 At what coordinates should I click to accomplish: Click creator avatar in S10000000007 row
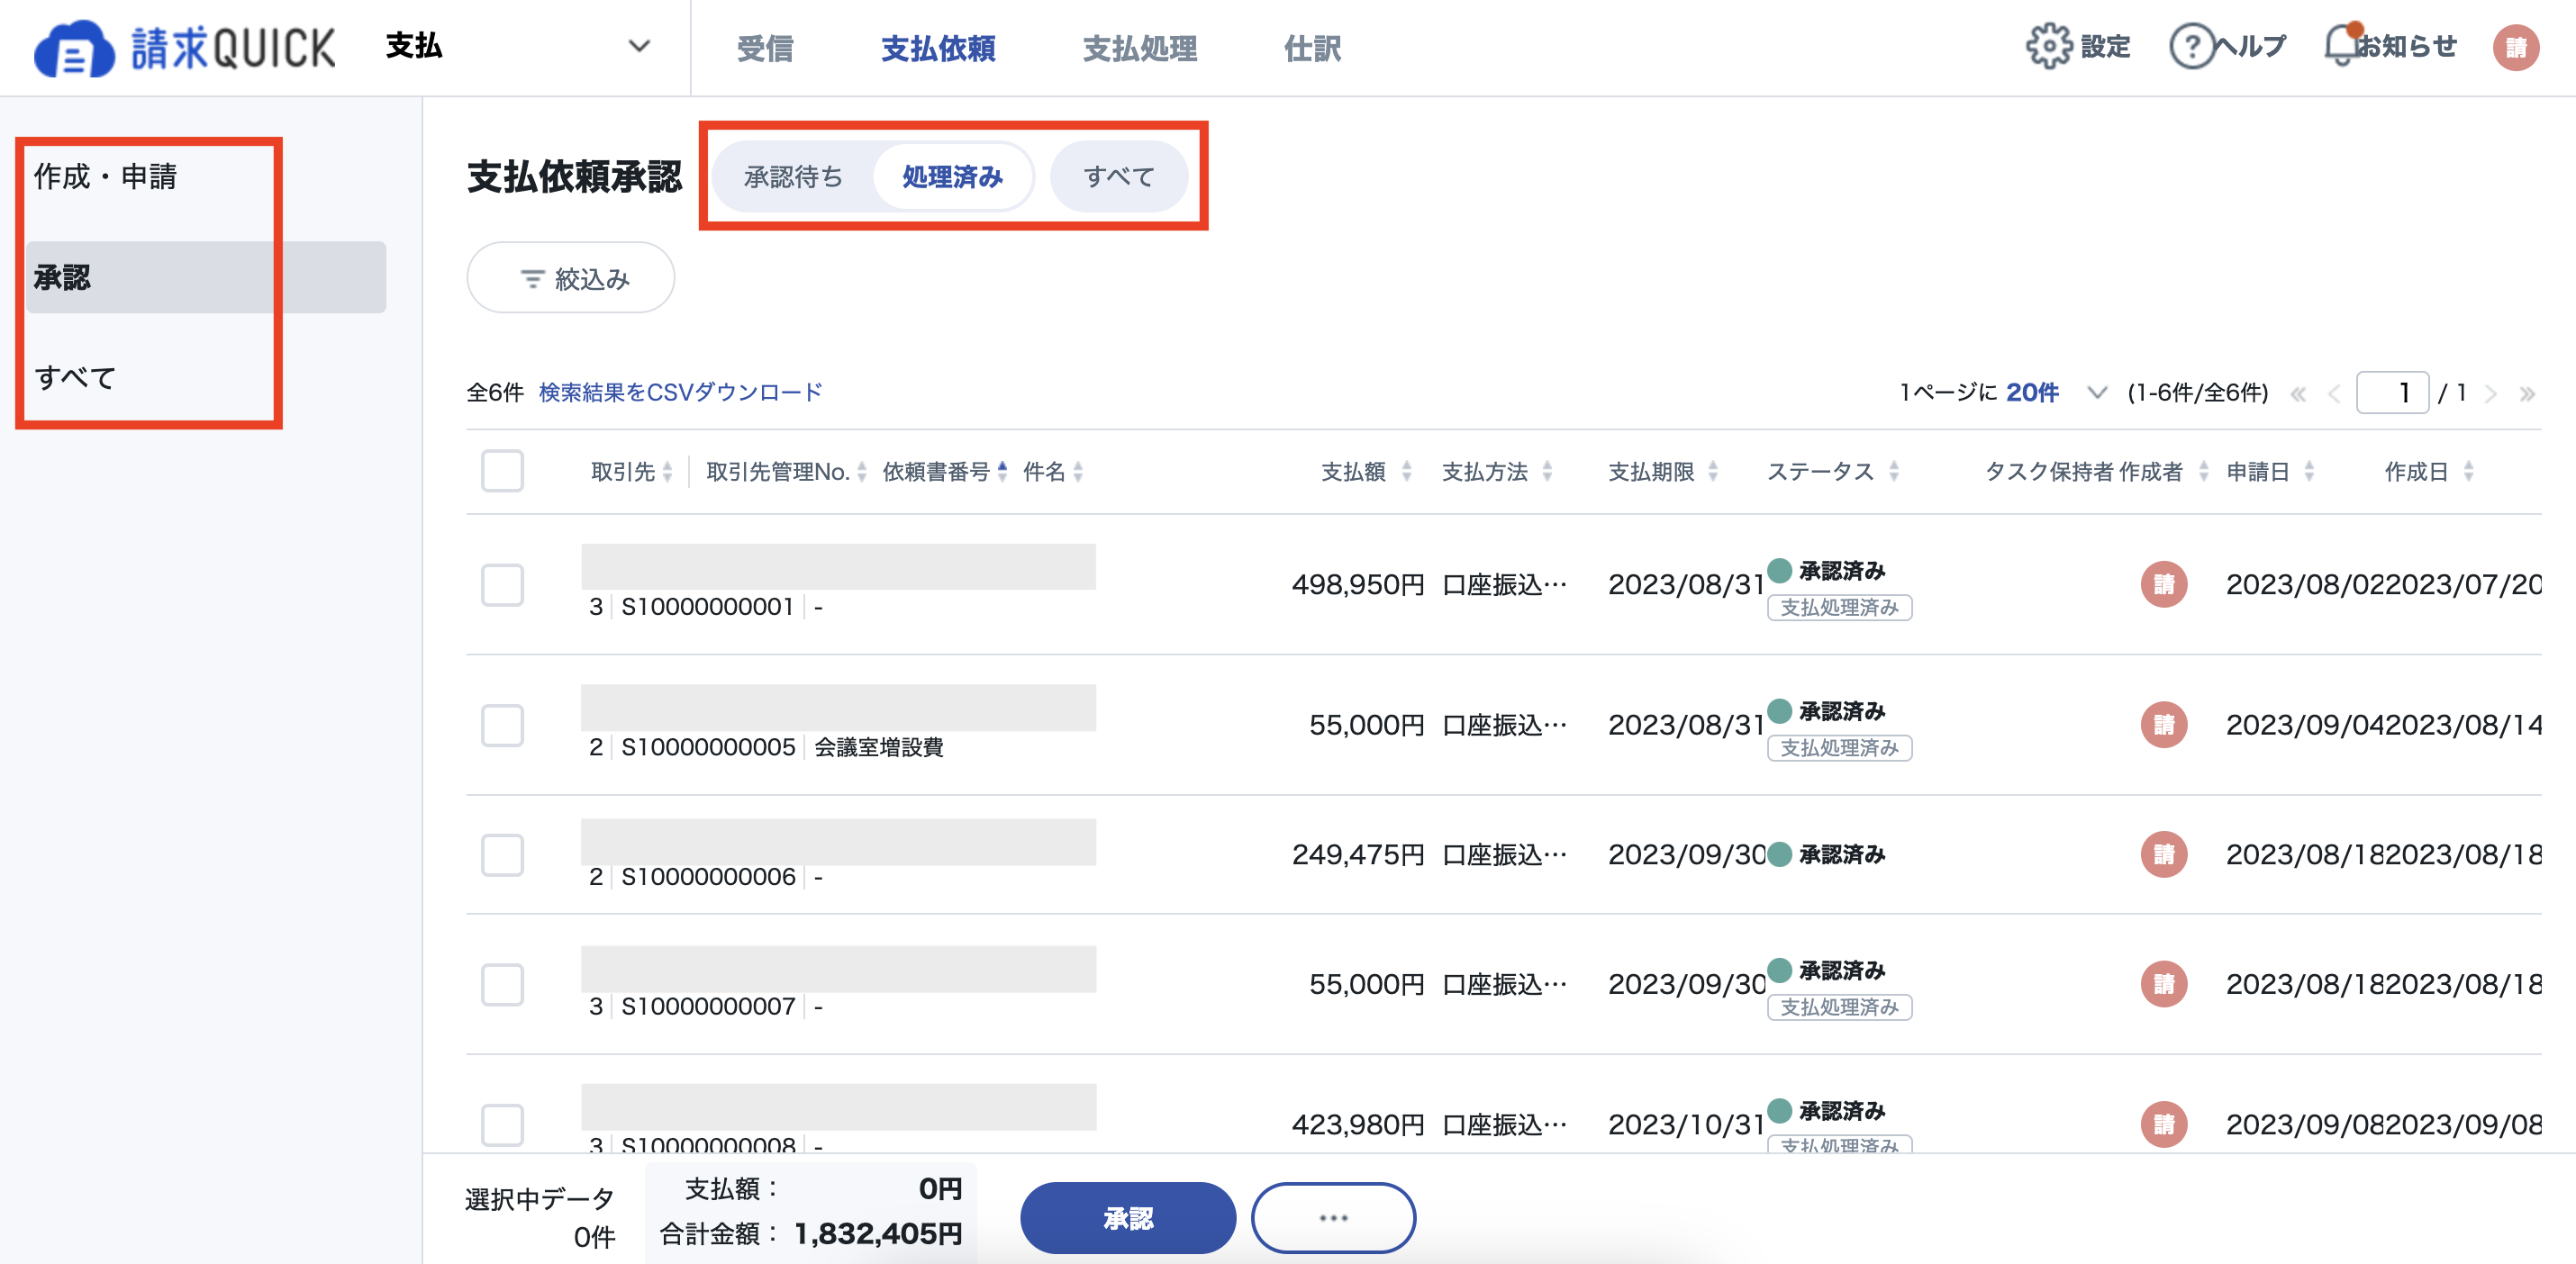(2163, 984)
